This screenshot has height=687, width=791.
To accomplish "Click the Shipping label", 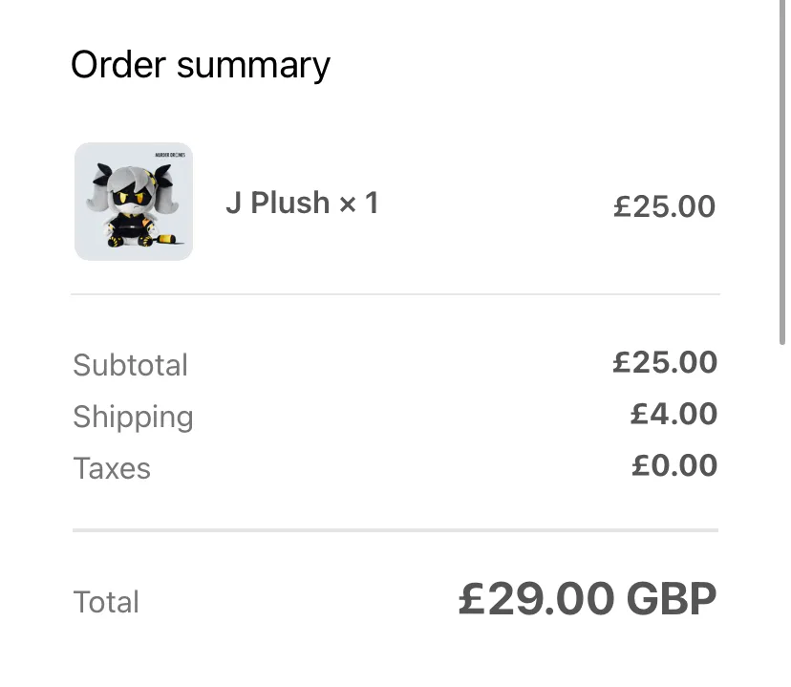I will (x=133, y=418).
